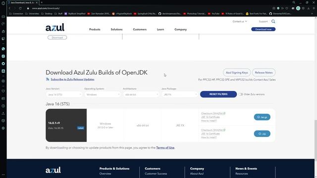Open the bookmarks heart icon in sidebar
The height and width of the screenshot is (178, 317).
pyautogui.click(x=3, y=91)
